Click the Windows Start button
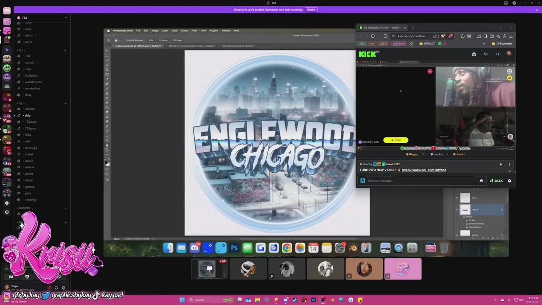This screenshot has width=542, height=305. pyautogui.click(x=182, y=300)
